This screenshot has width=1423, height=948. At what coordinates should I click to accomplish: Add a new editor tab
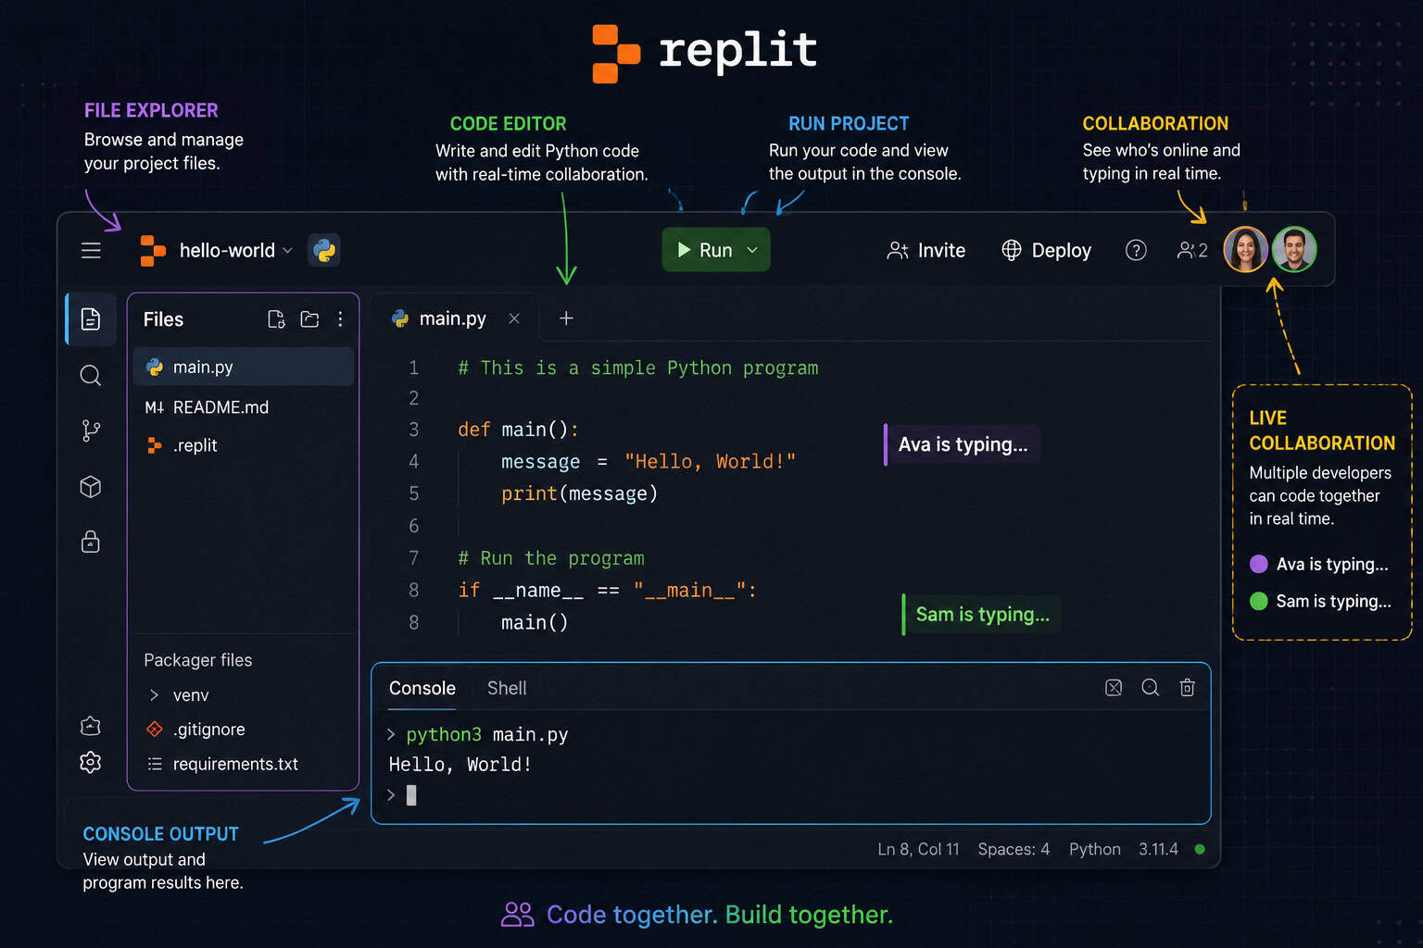coord(566,318)
